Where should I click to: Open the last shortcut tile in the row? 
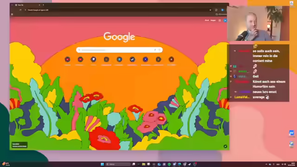[x=171, y=59]
